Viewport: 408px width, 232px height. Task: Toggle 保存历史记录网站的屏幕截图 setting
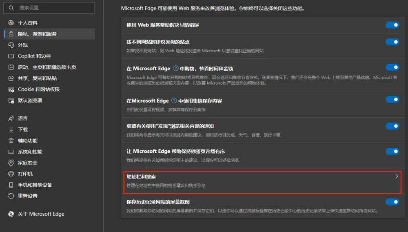tap(392, 201)
